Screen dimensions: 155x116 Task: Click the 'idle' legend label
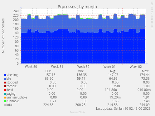click(x=9, y=78)
